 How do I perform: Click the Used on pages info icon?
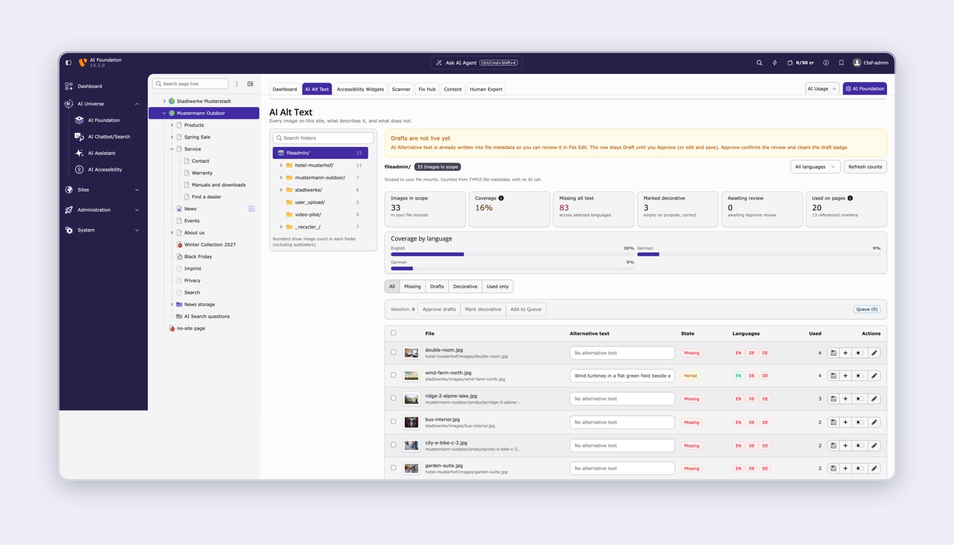[850, 198]
